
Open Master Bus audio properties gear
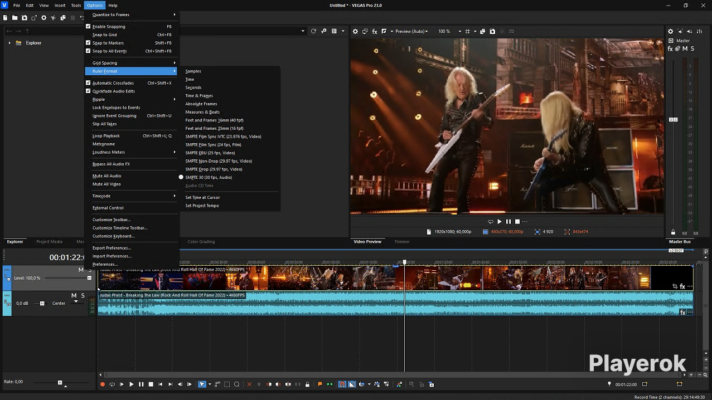[x=671, y=32]
